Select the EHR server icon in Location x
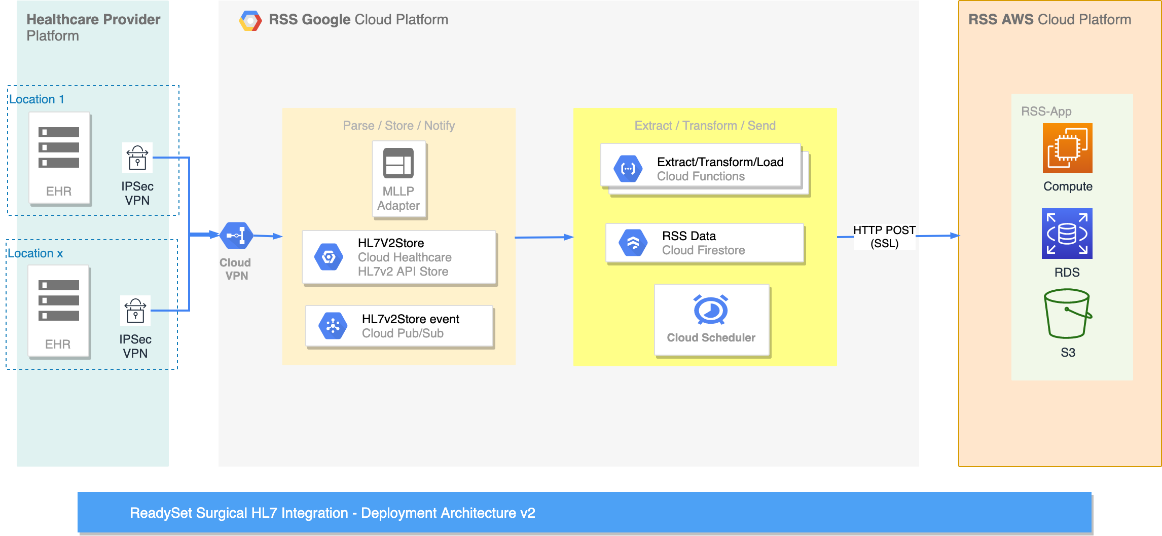The width and height of the screenshot is (1162, 536). tap(59, 300)
